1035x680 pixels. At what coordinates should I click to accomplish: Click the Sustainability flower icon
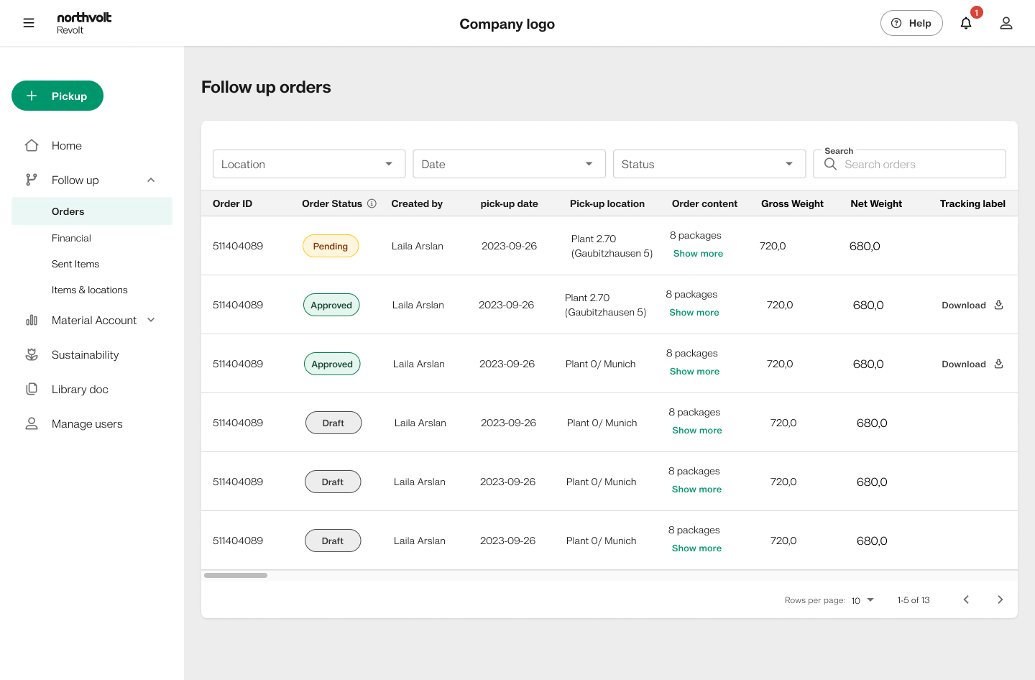(x=32, y=354)
